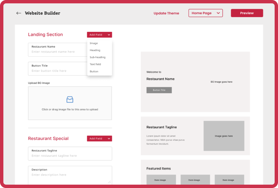Click the back arrow beside Website Builder

pos(19,13)
